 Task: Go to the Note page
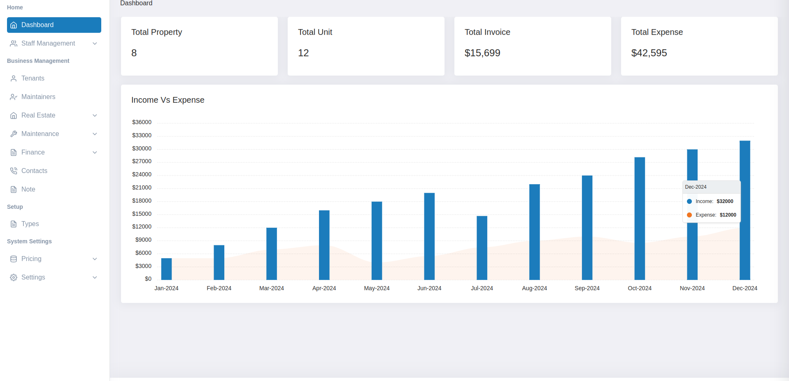[x=28, y=189]
